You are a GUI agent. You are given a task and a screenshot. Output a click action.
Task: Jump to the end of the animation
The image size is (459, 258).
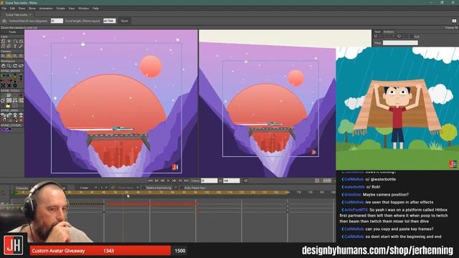(186, 181)
